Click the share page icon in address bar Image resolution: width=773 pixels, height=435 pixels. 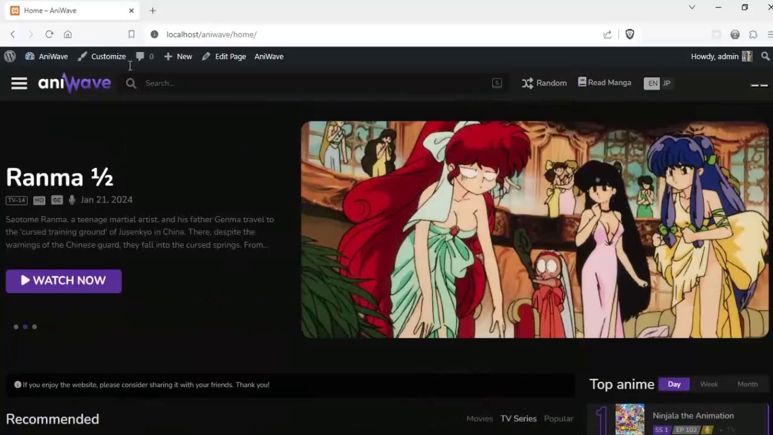point(608,34)
